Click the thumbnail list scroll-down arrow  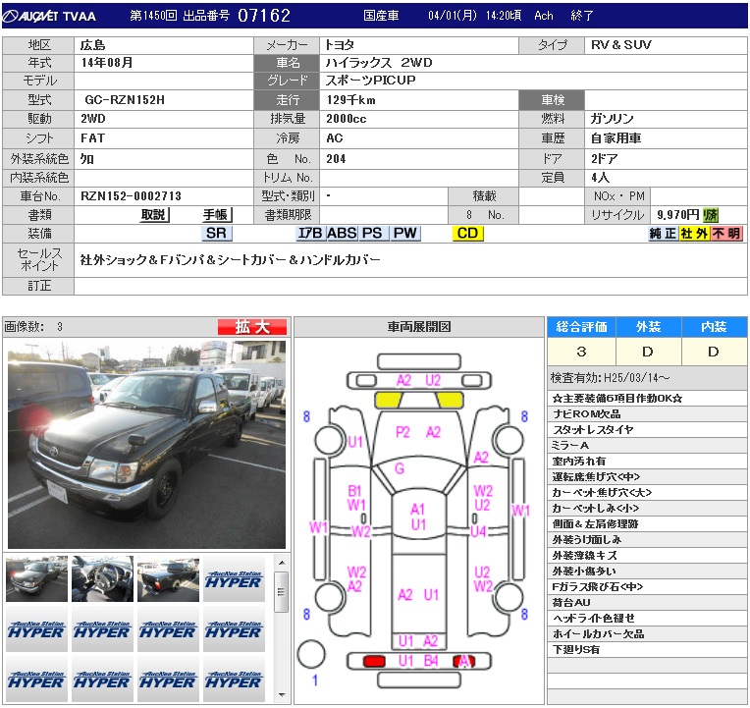[281, 694]
